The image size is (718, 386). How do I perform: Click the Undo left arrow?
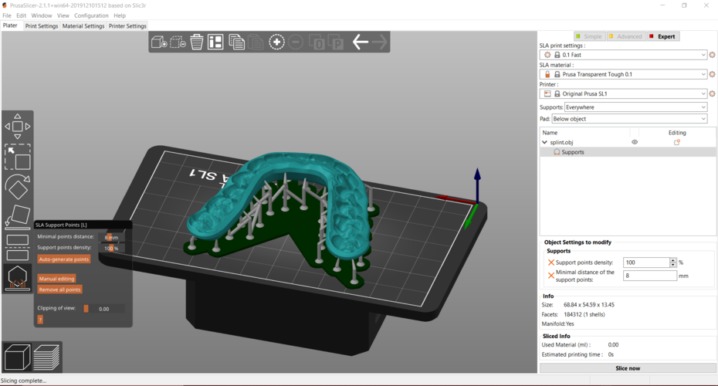click(x=361, y=42)
